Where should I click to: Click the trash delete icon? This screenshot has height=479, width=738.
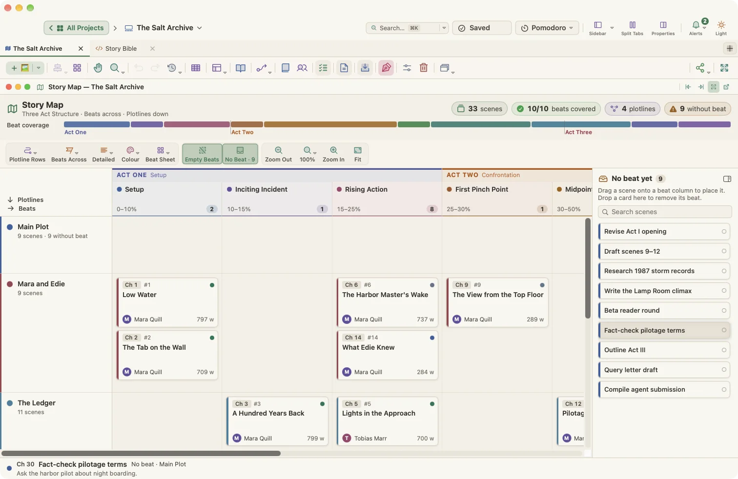point(424,68)
